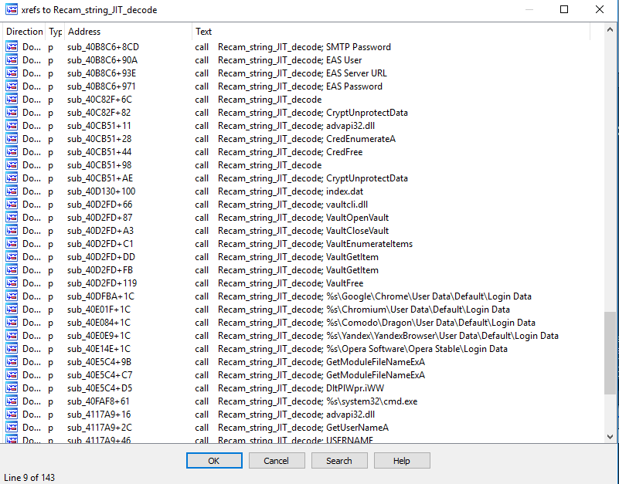
Task: Click the xref icon beside sub_40C82F+6C
Action: coord(12,99)
